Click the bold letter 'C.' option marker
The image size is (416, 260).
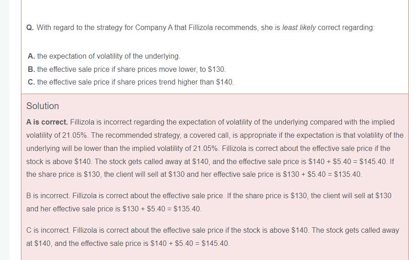[31, 82]
